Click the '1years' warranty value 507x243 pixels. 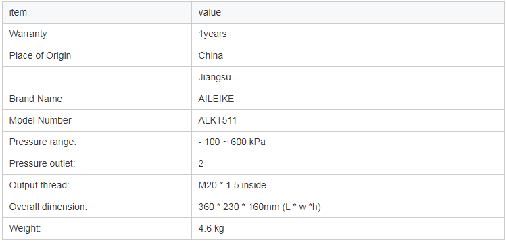(212, 34)
